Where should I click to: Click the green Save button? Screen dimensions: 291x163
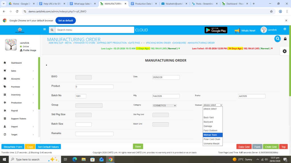[138, 147]
